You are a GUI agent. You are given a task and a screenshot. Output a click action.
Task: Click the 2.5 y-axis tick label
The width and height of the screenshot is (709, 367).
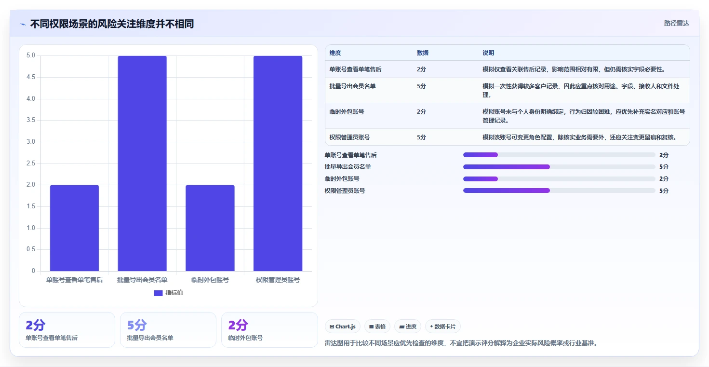pyautogui.click(x=31, y=163)
